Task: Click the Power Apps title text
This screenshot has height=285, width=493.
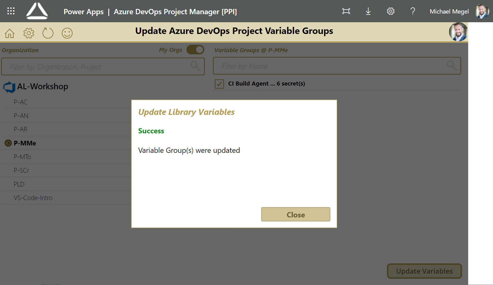Action: (84, 12)
